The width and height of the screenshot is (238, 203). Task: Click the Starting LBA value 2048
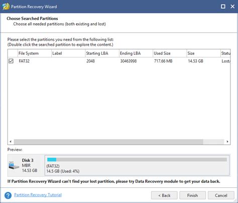tap(90, 61)
